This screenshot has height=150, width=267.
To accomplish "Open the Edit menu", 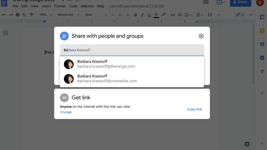I will click(x=24, y=6).
